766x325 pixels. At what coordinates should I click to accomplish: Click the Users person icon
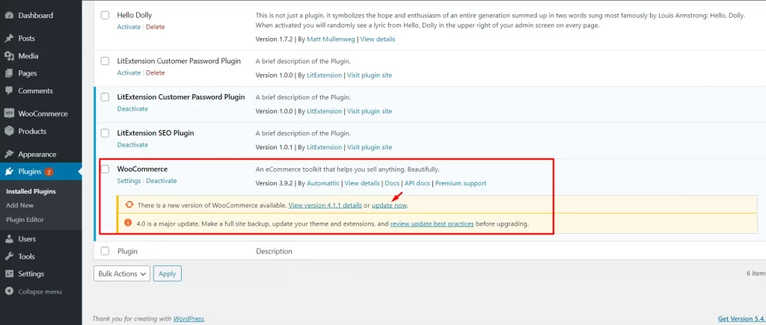[9, 238]
